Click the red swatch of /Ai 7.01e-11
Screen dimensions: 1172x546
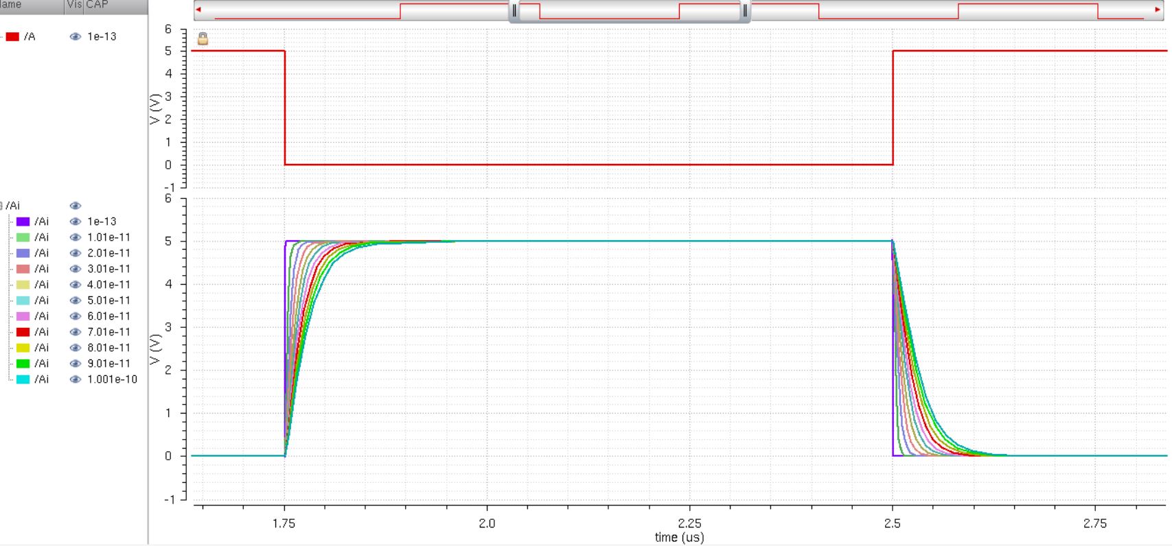point(23,332)
